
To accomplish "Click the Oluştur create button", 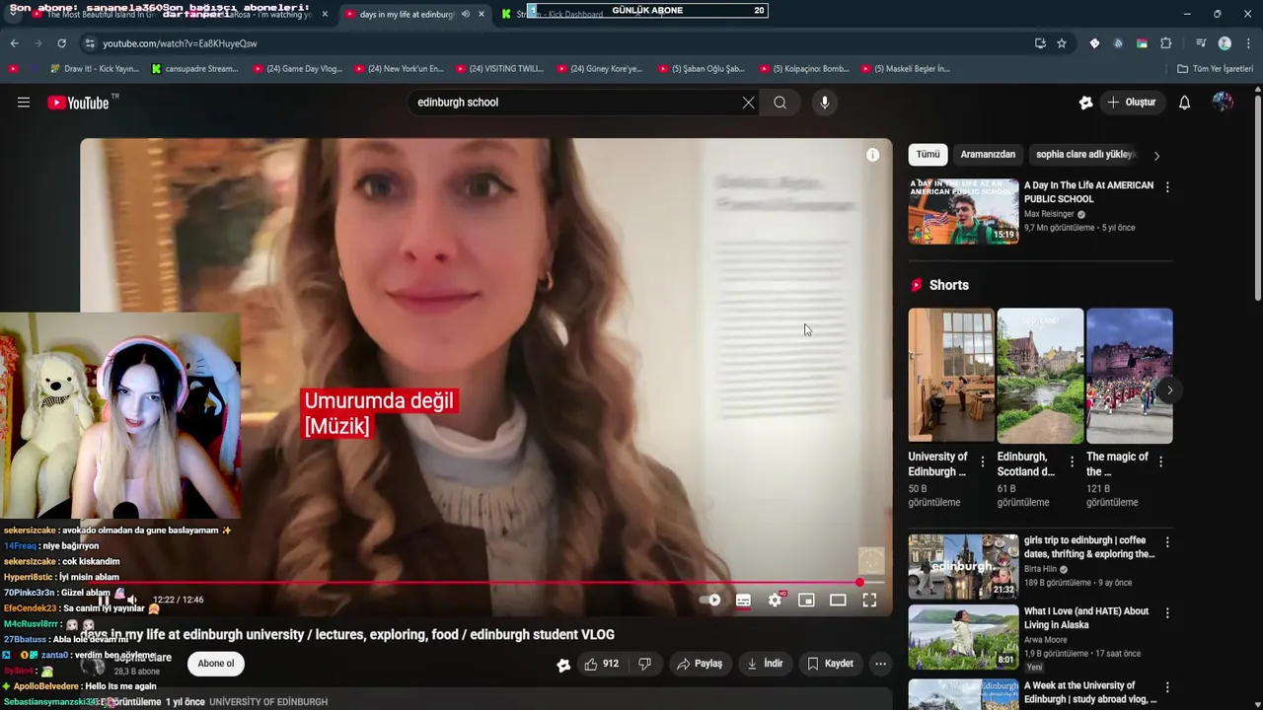I will (1131, 103).
